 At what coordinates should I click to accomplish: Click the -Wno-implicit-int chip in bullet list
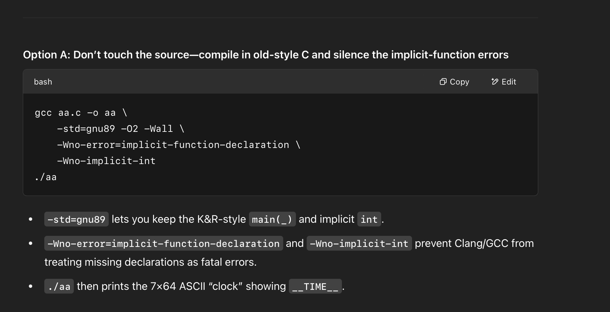coord(359,244)
